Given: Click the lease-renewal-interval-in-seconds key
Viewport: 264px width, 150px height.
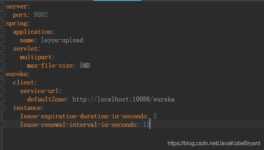Looking at the screenshot, I should tap(78, 125).
